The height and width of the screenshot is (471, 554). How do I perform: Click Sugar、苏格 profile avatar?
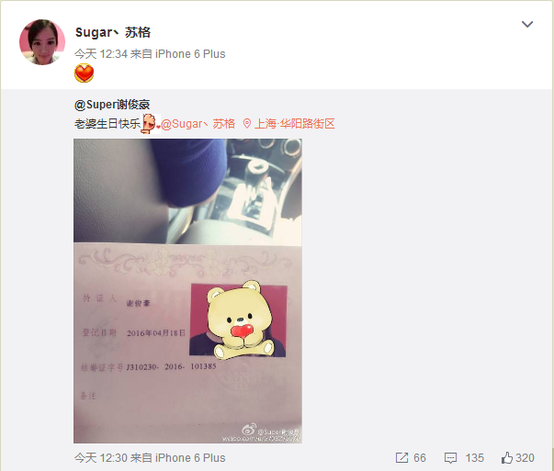[x=42, y=42]
